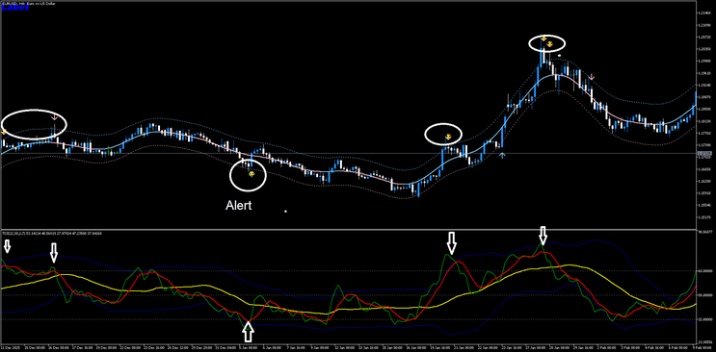The width and height of the screenshot is (716, 352).
Task: Click the TDI indicator parameters label
Action: pos(52,234)
